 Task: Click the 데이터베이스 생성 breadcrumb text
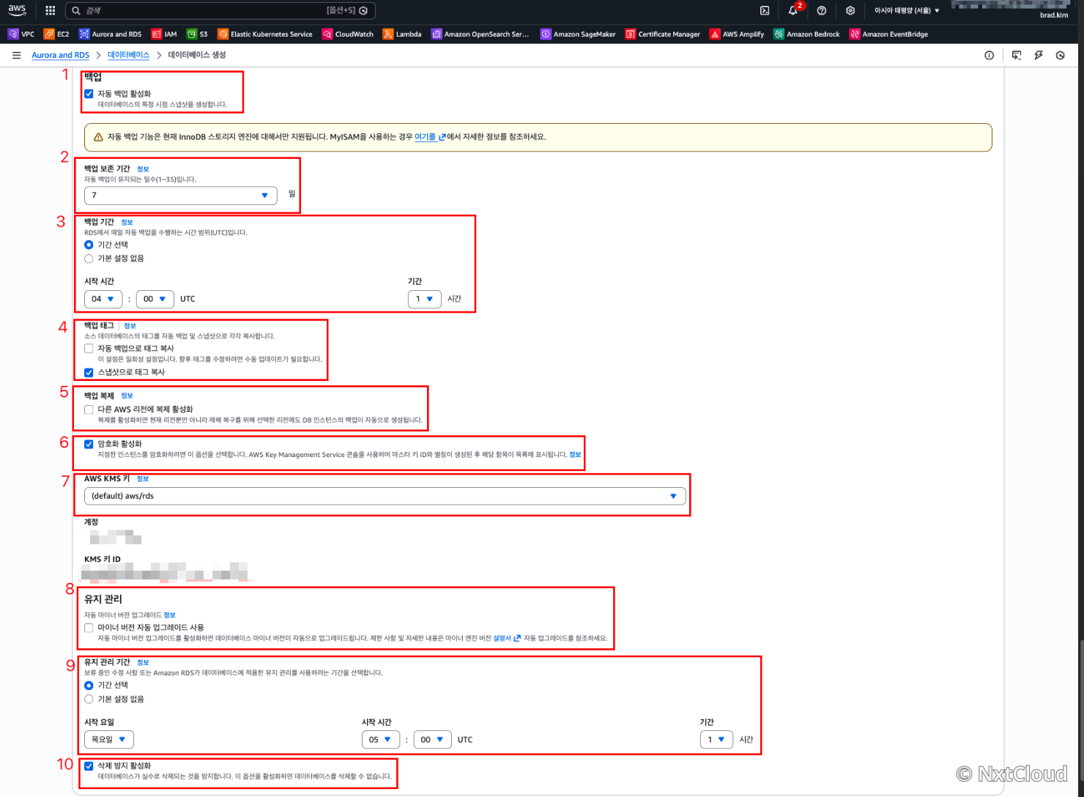click(197, 55)
